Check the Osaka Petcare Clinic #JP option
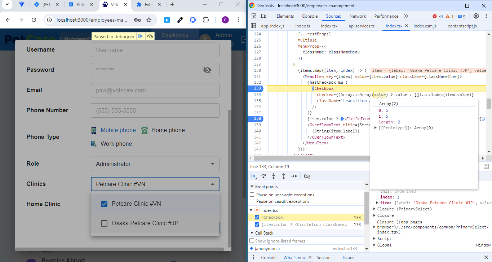 pyautogui.click(x=104, y=223)
